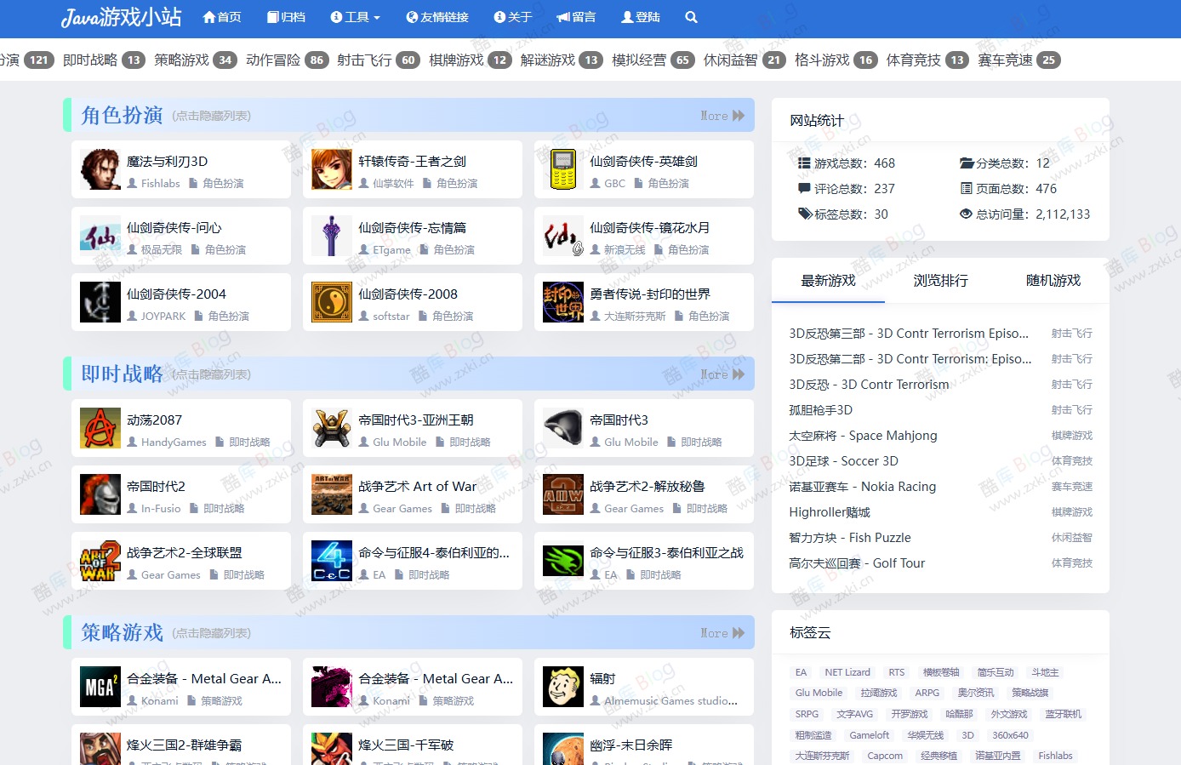Open the search magnifier in the navbar
The width and height of the screenshot is (1181, 765).
point(691,17)
